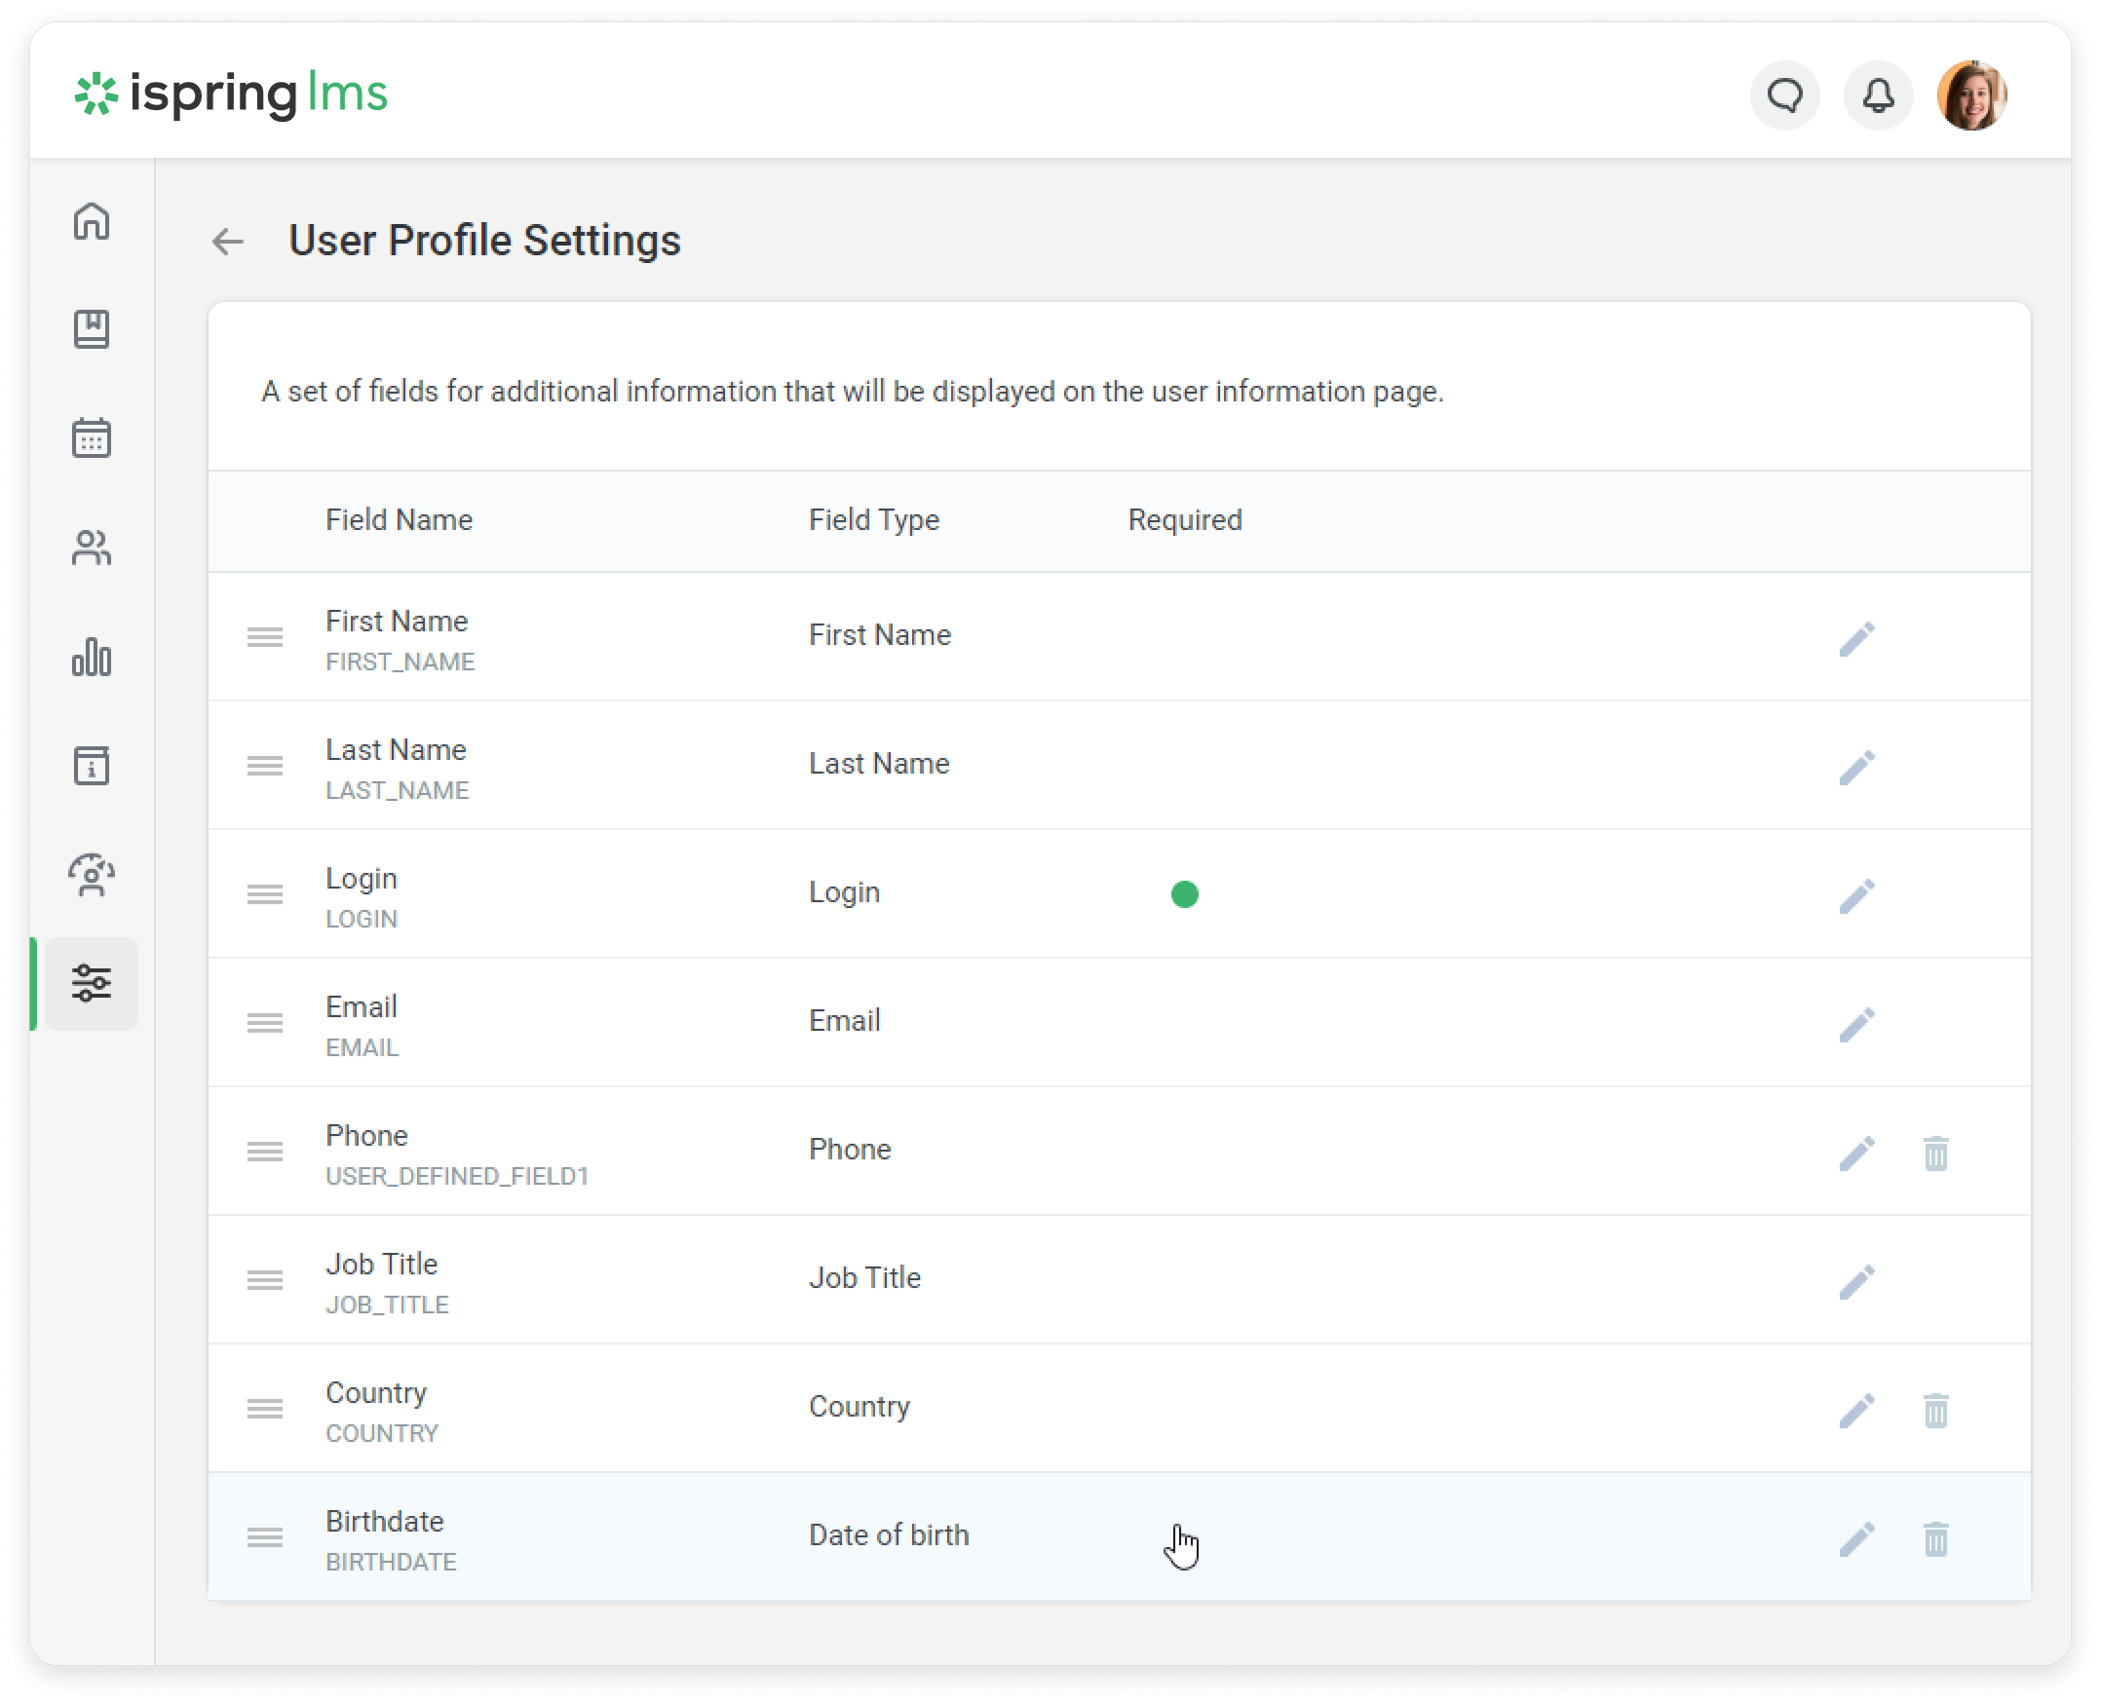
Task: Click the Job Title row drag handle
Action: click(265, 1280)
